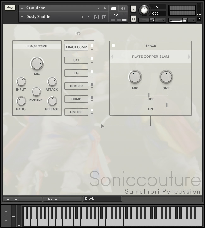Go to previous snapshot beside Dusty Shuffle

click(82, 17)
